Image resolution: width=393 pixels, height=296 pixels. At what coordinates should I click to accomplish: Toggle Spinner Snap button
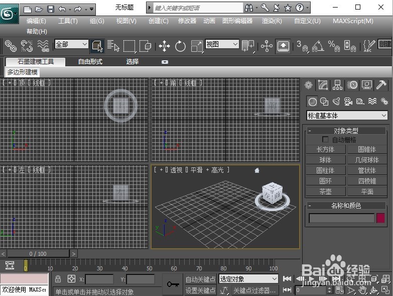coord(350,46)
